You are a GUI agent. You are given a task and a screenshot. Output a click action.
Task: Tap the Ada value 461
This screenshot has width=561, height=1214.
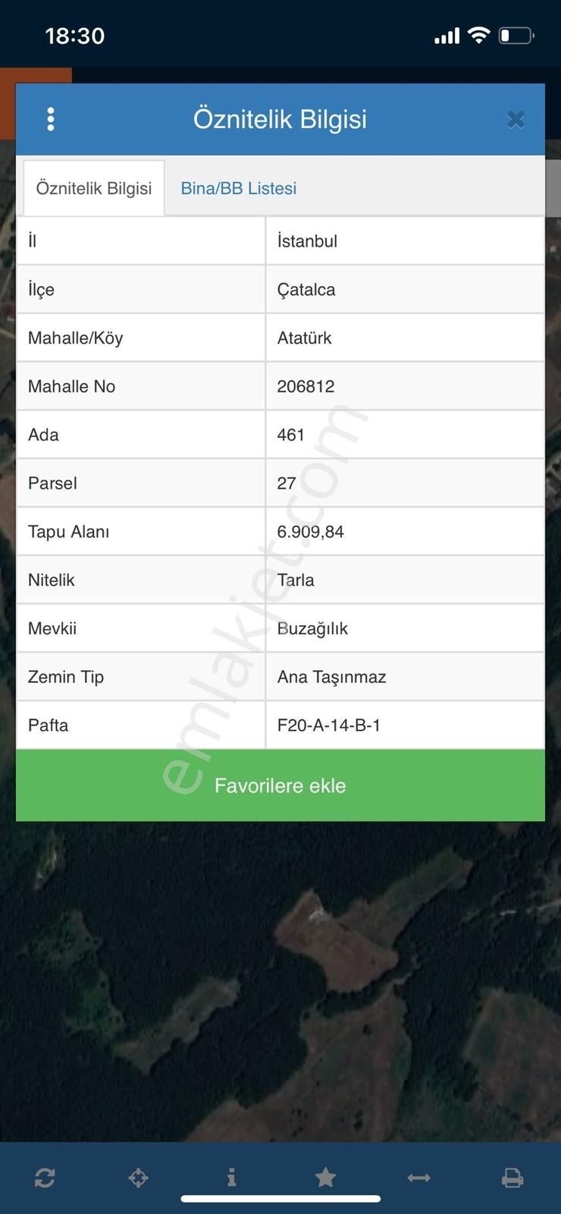(x=291, y=435)
